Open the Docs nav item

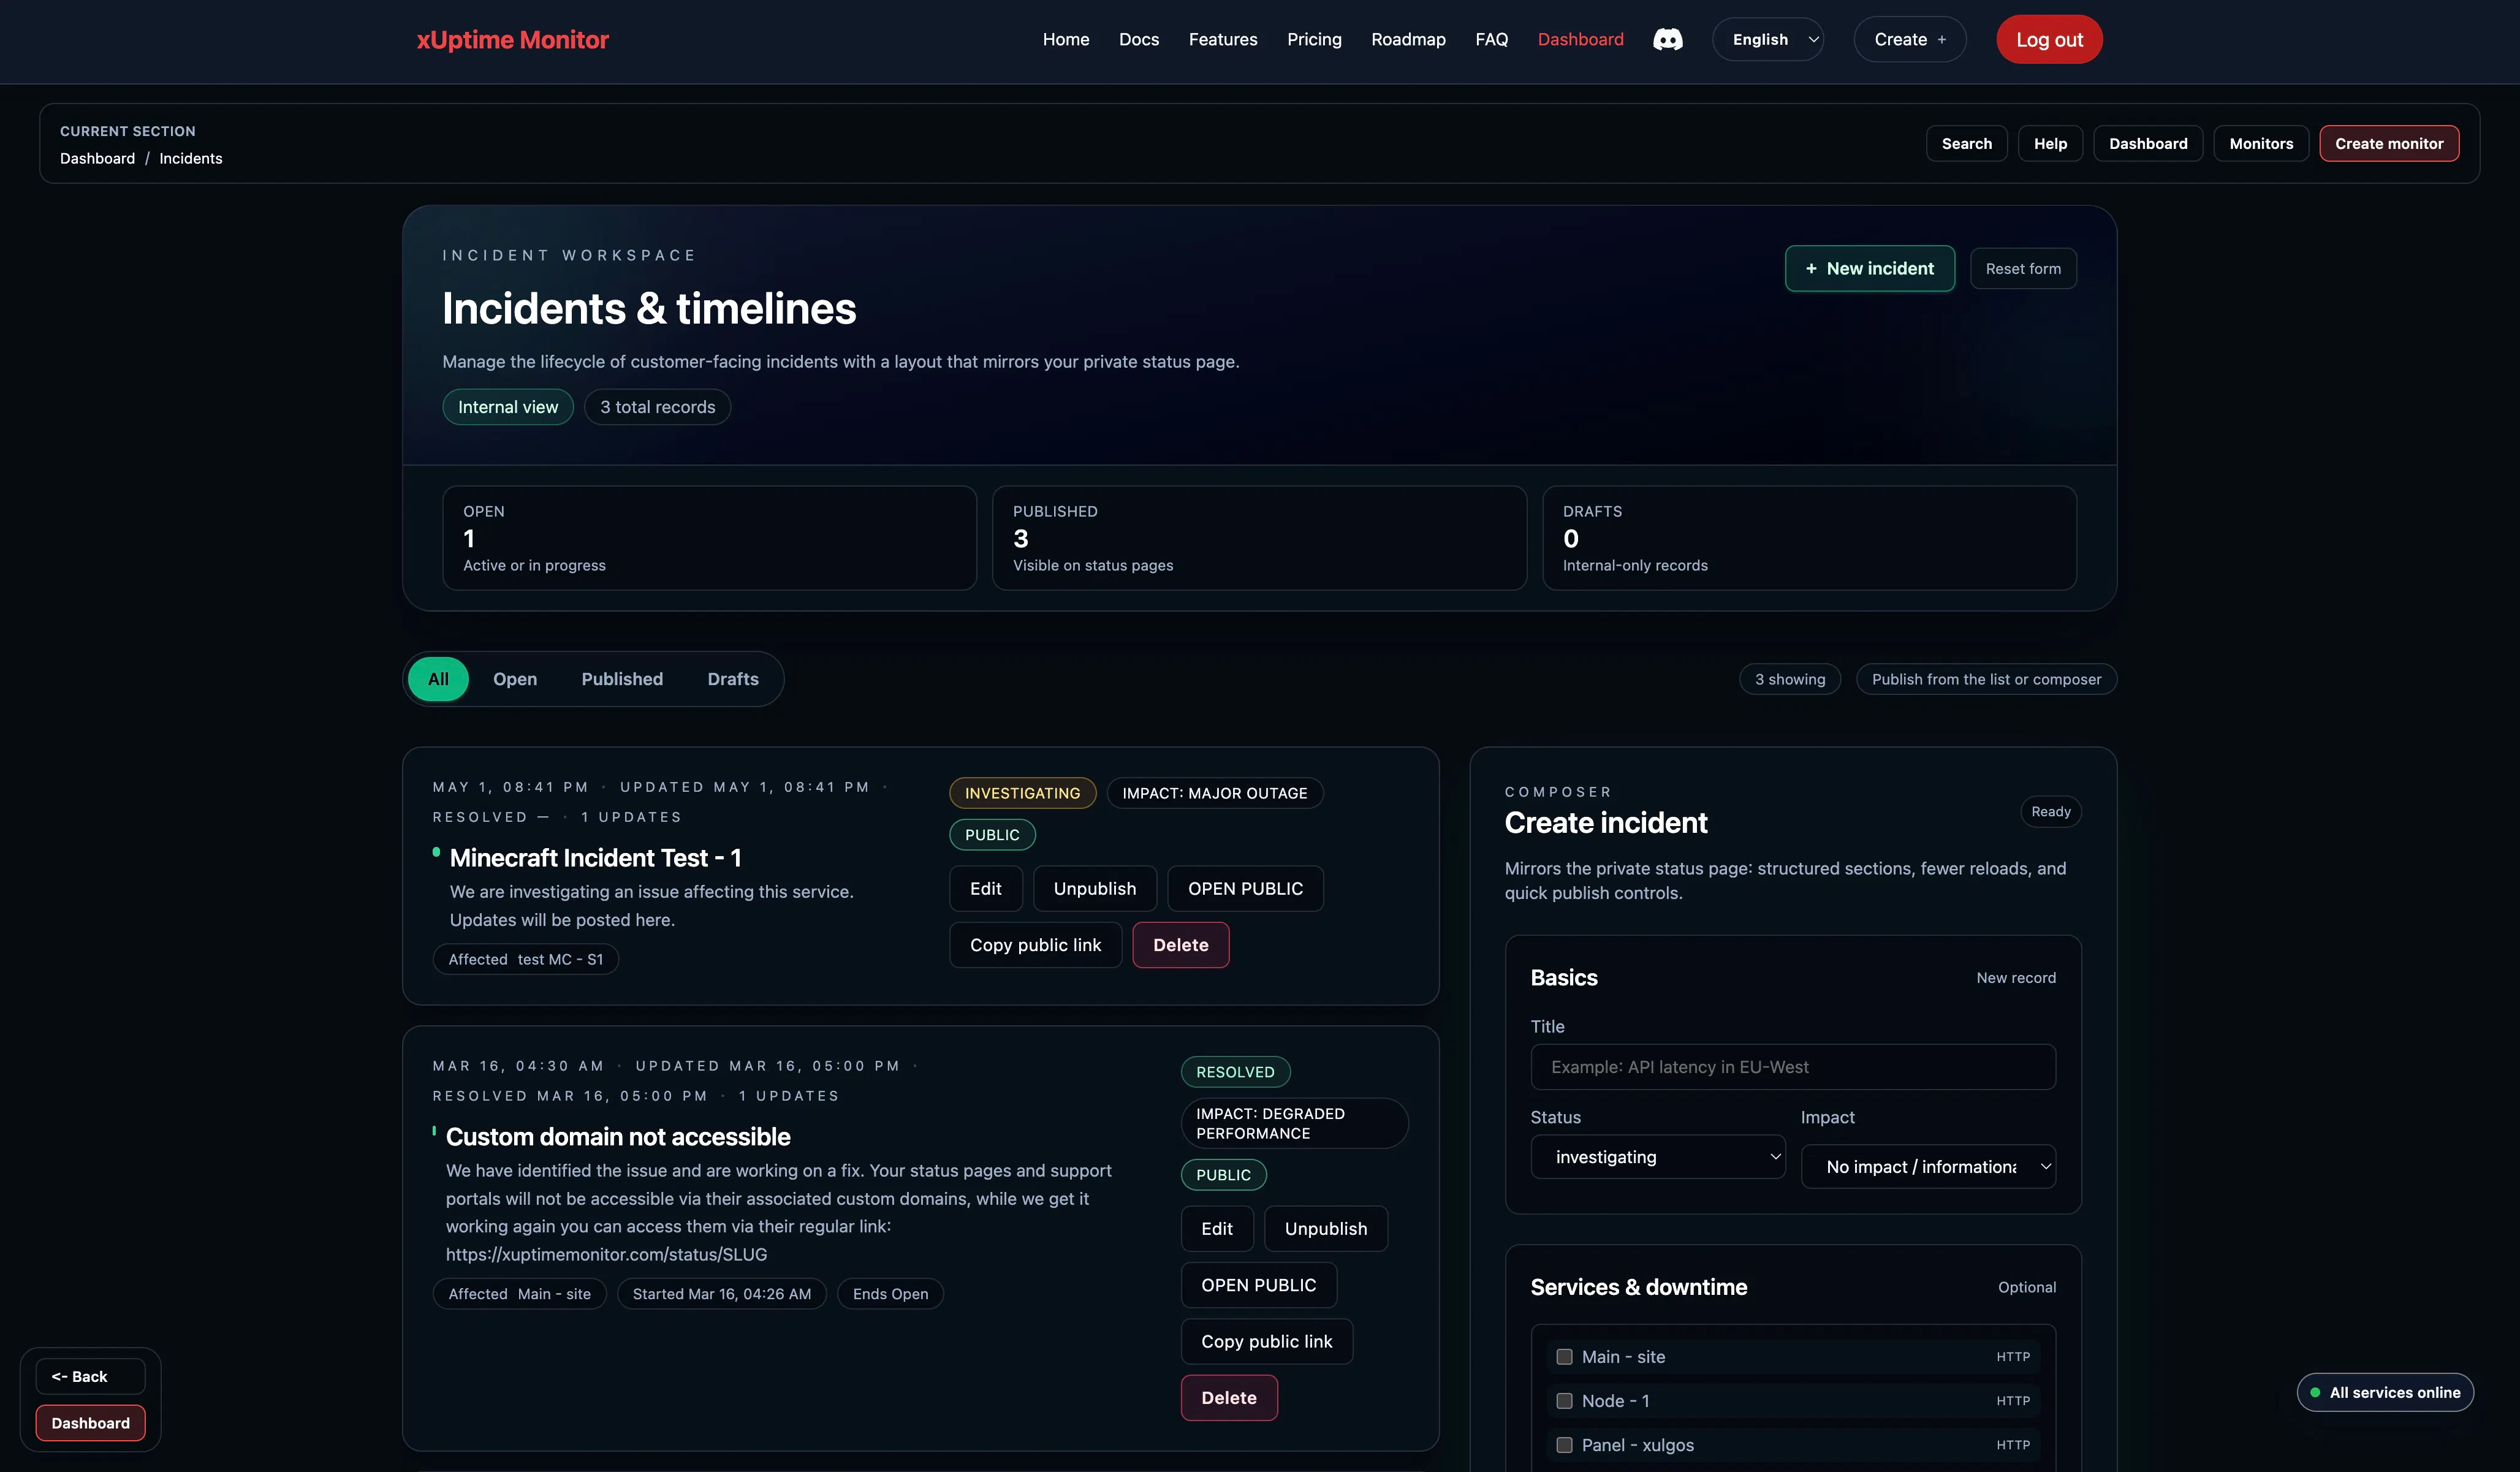point(1138,40)
